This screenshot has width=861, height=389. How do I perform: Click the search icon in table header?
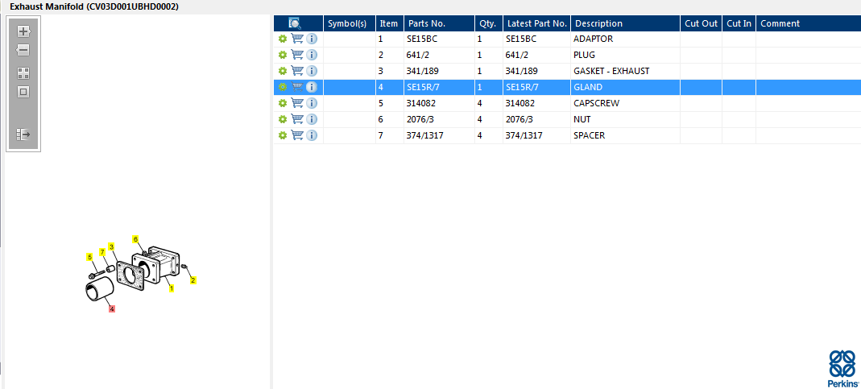point(295,23)
